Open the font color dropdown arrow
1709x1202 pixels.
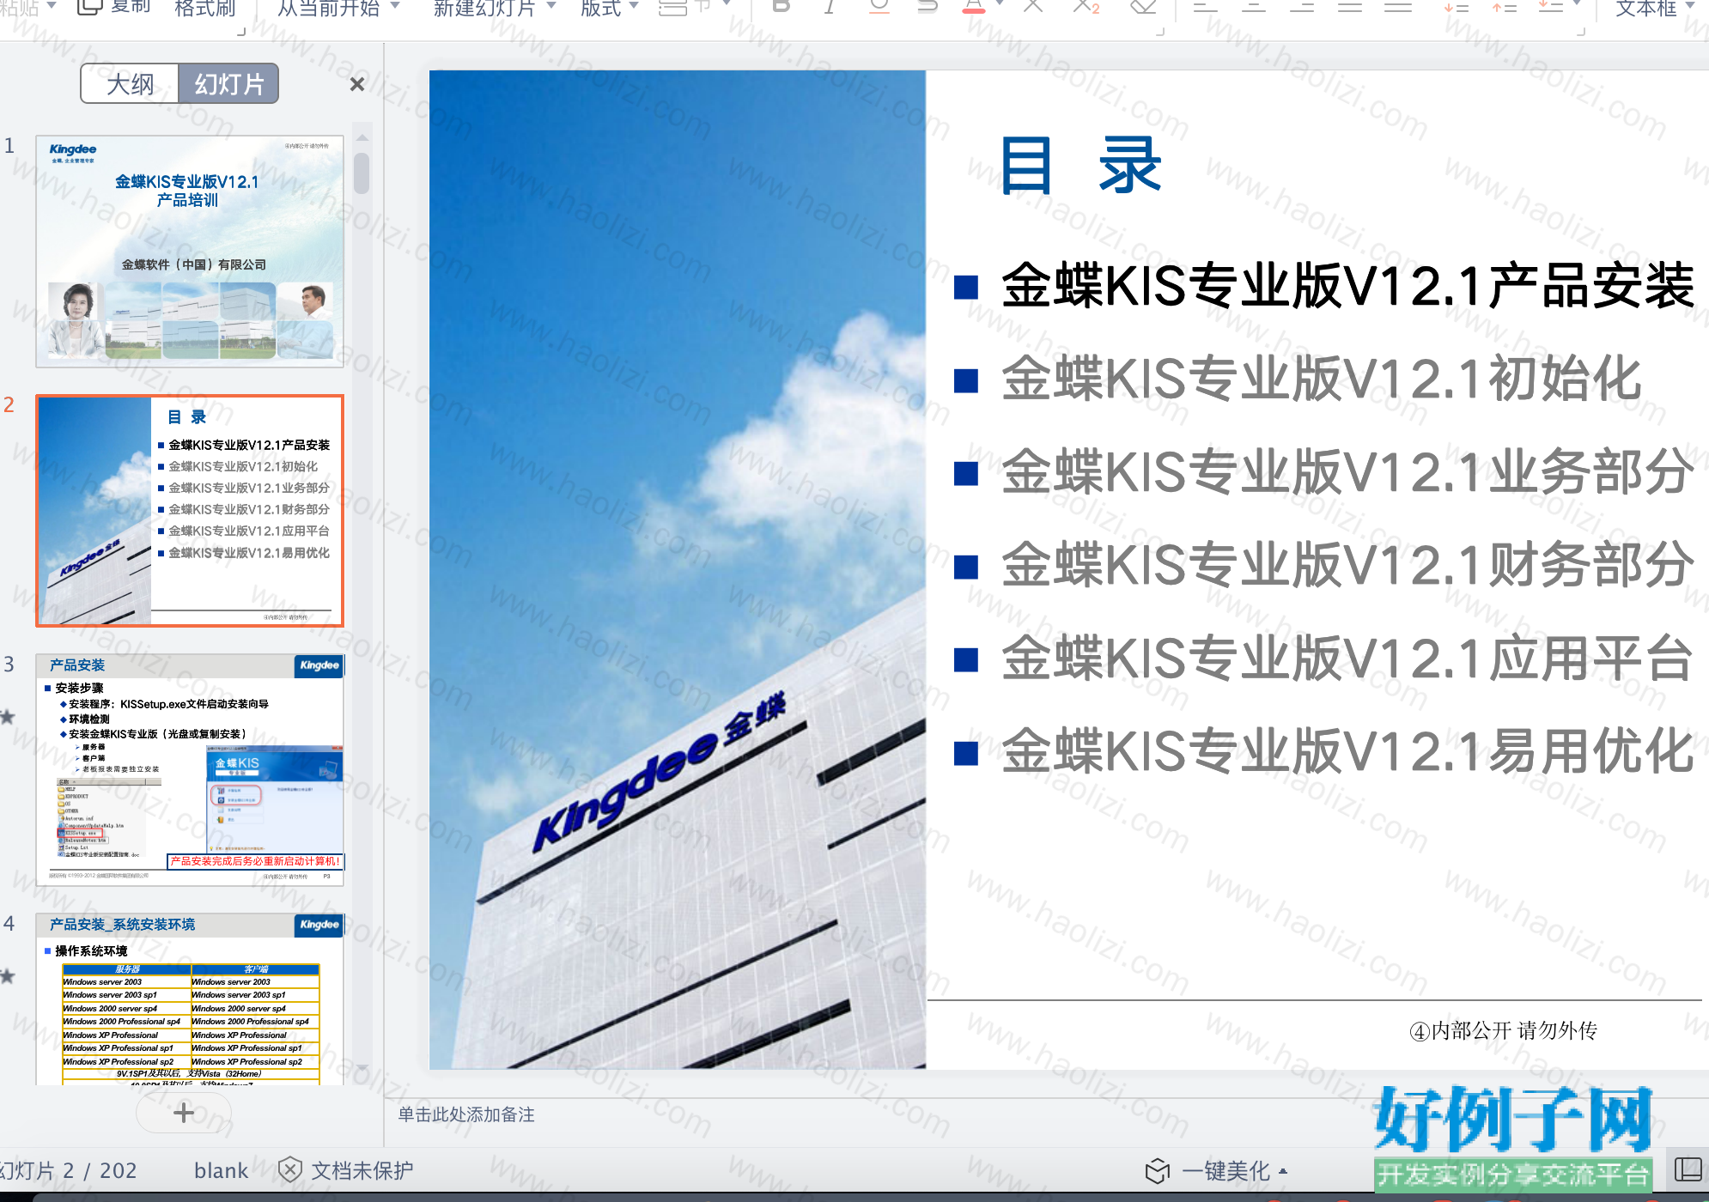click(x=1000, y=4)
